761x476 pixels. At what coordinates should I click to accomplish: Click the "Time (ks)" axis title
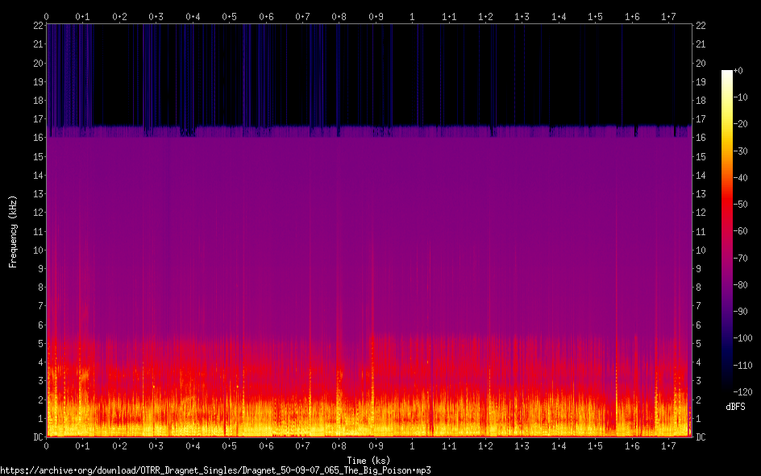coord(368,461)
